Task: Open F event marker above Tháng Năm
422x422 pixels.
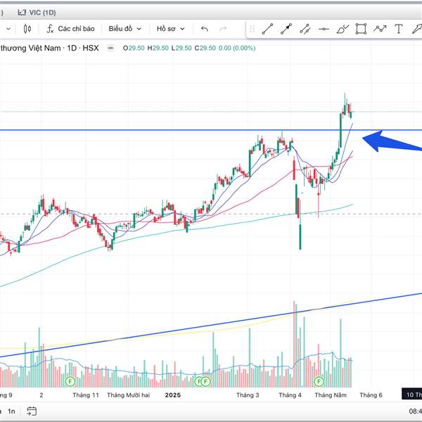Action: [x=319, y=381]
